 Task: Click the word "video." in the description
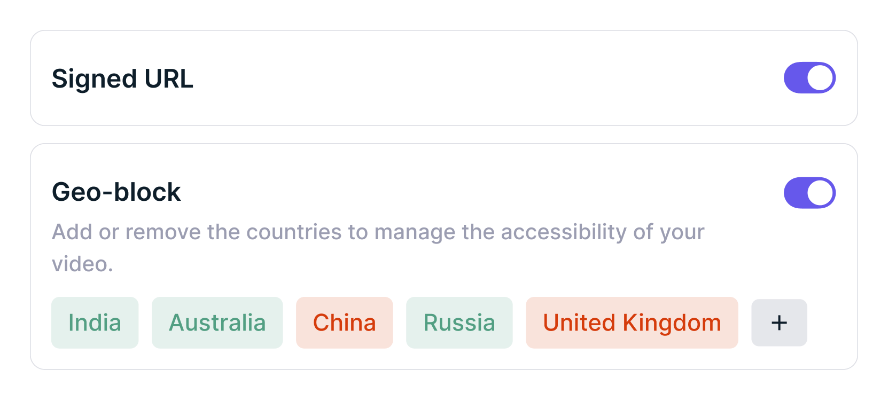click(82, 264)
